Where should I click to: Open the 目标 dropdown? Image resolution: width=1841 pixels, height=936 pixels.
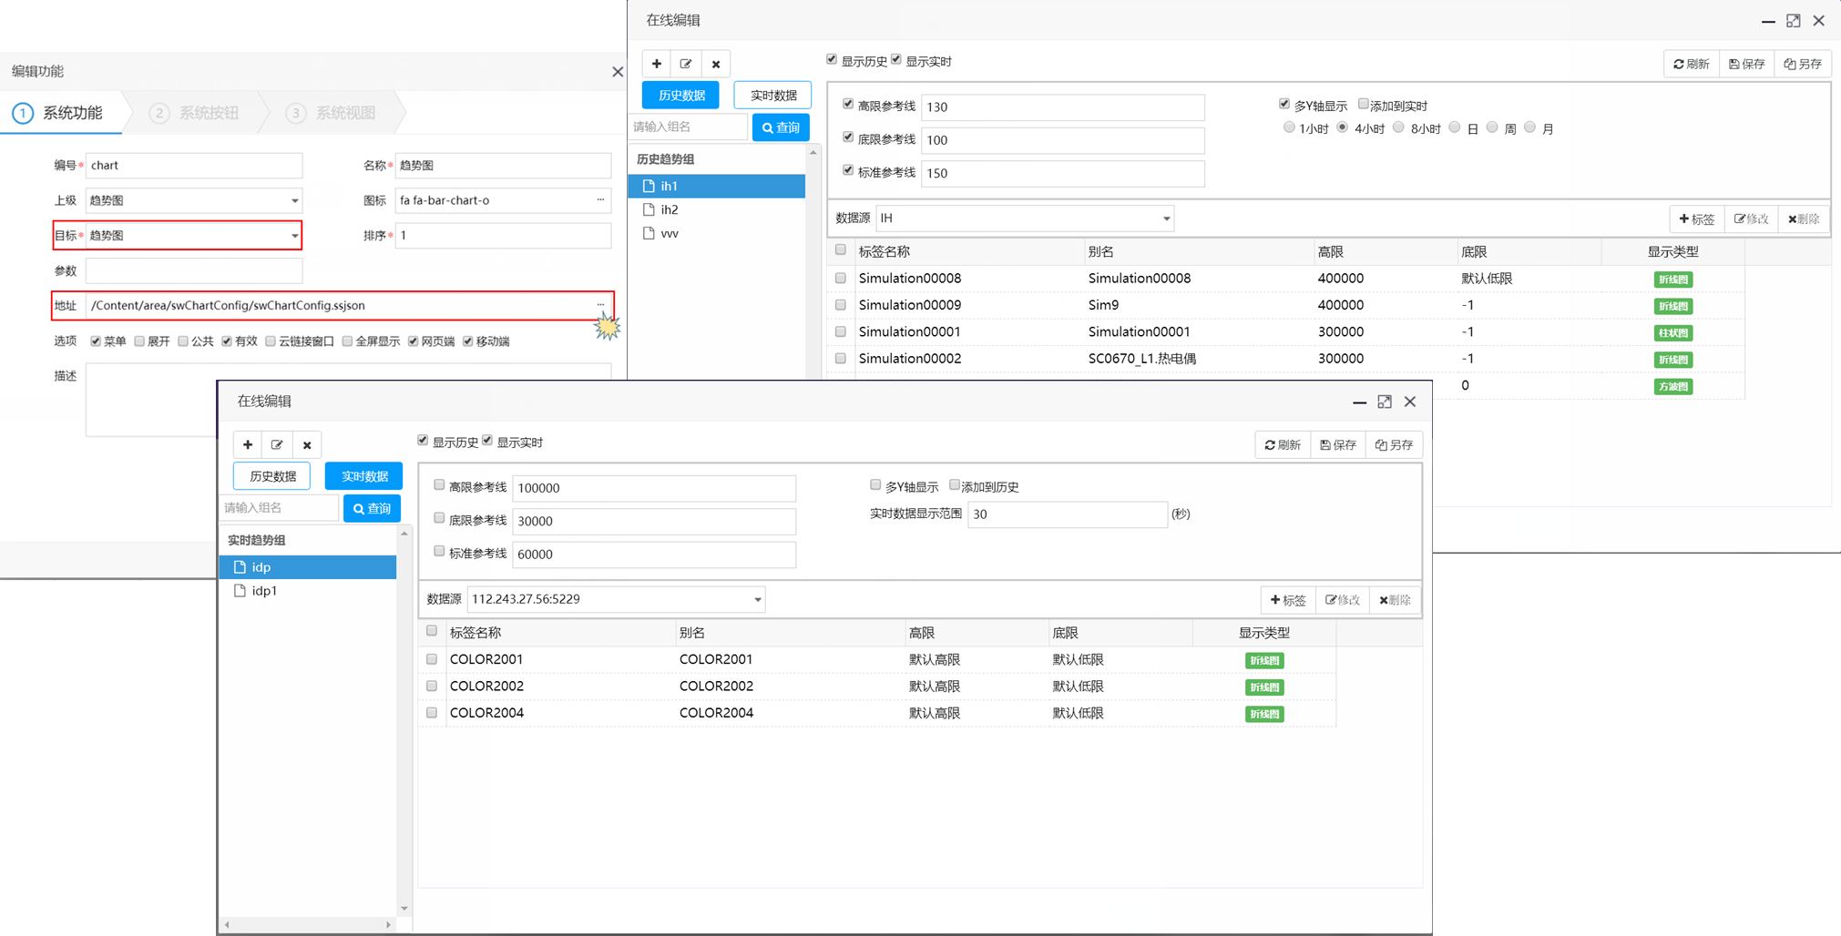[294, 236]
